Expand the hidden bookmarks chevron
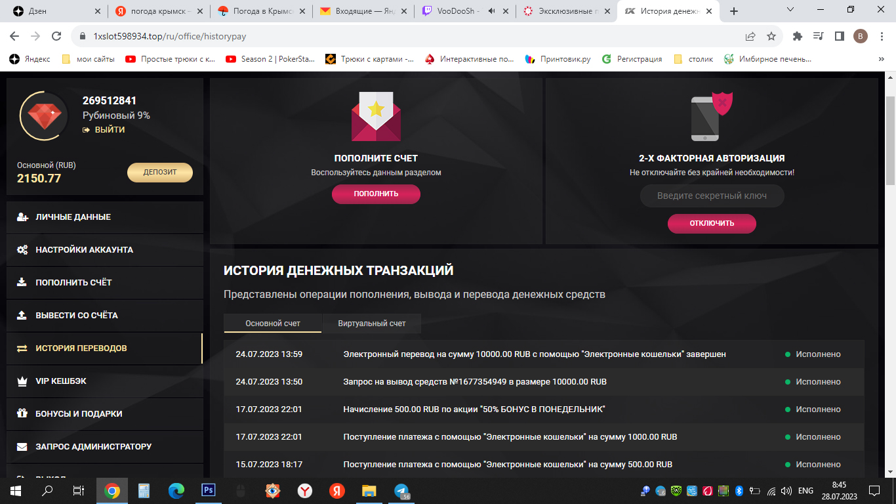This screenshot has width=896, height=504. [x=881, y=59]
